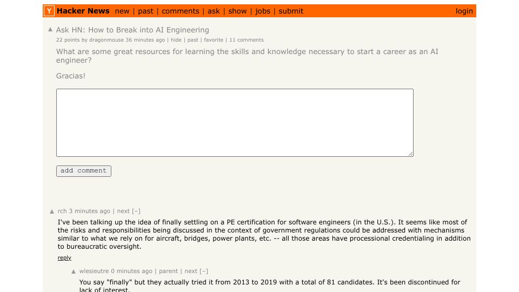Reply to rch's comment

tap(64, 258)
